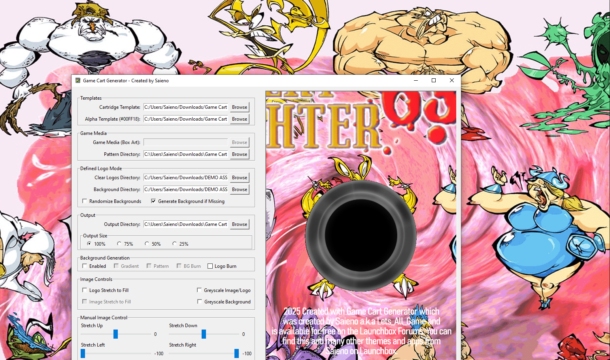
Task: Browse for the Pattern Directory
Action: coord(240,154)
